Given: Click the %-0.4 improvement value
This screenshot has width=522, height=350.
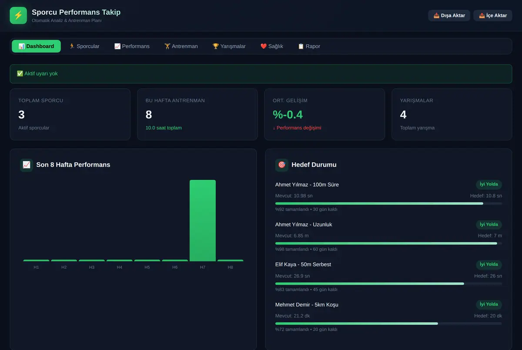Looking at the screenshot, I should (x=288, y=115).
